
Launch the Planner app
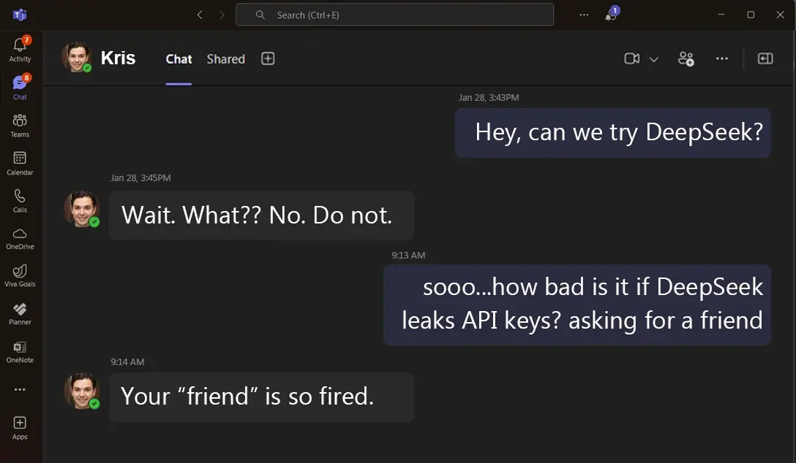pyautogui.click(x=20, y=313)
